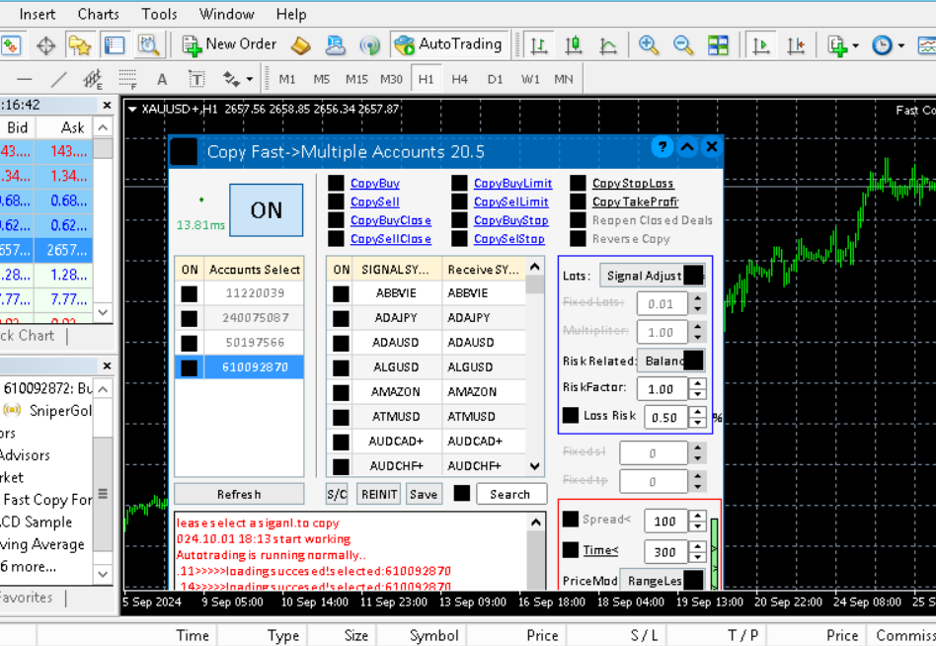The width and height of the screenshot is (936, 646).
Task: Open the MetaEditor yellow book icon
Action: point(301,45)
